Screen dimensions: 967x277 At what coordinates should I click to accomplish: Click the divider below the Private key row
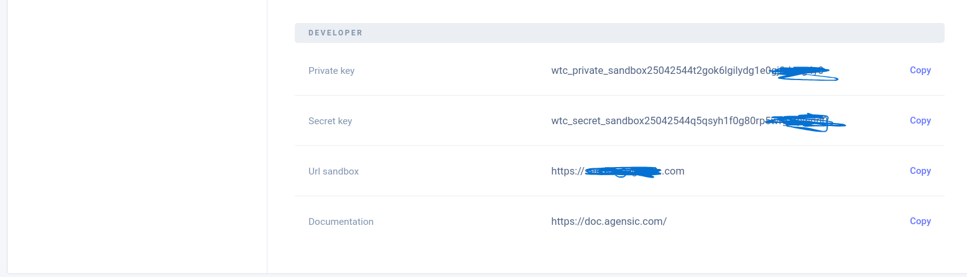pos(619,95)
